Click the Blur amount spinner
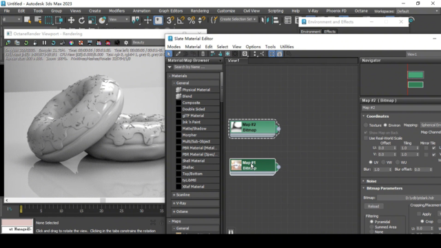 coord(390,169)
